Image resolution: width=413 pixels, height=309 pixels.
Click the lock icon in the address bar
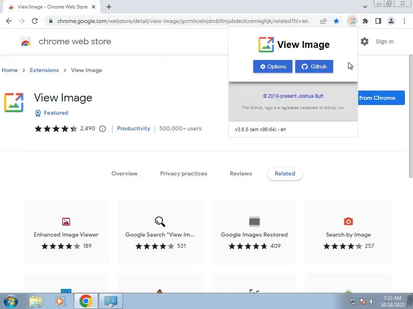[x=51, y=21]
